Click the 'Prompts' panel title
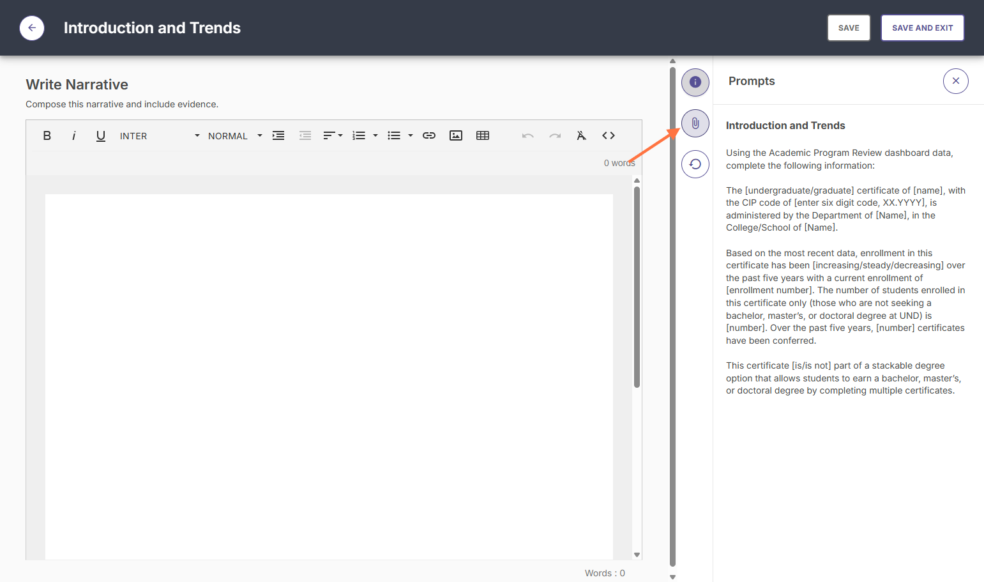This screenshot has width=984, height=582. pyautogui.click(x=752, y=81)
